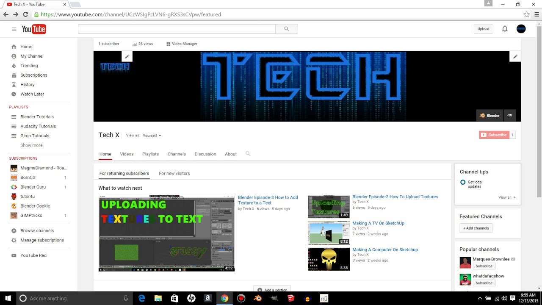Click the Upload button
The image size is (542, 305).
pos(483,29)
